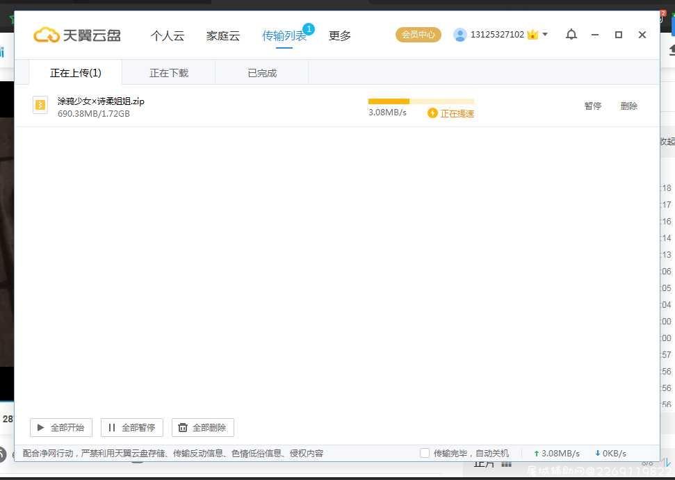The height and width of the screenshot is (480, 675).
Task: Select file 涂鸦少女×诗柔姐姐.zip
Action: pos(101,101)
